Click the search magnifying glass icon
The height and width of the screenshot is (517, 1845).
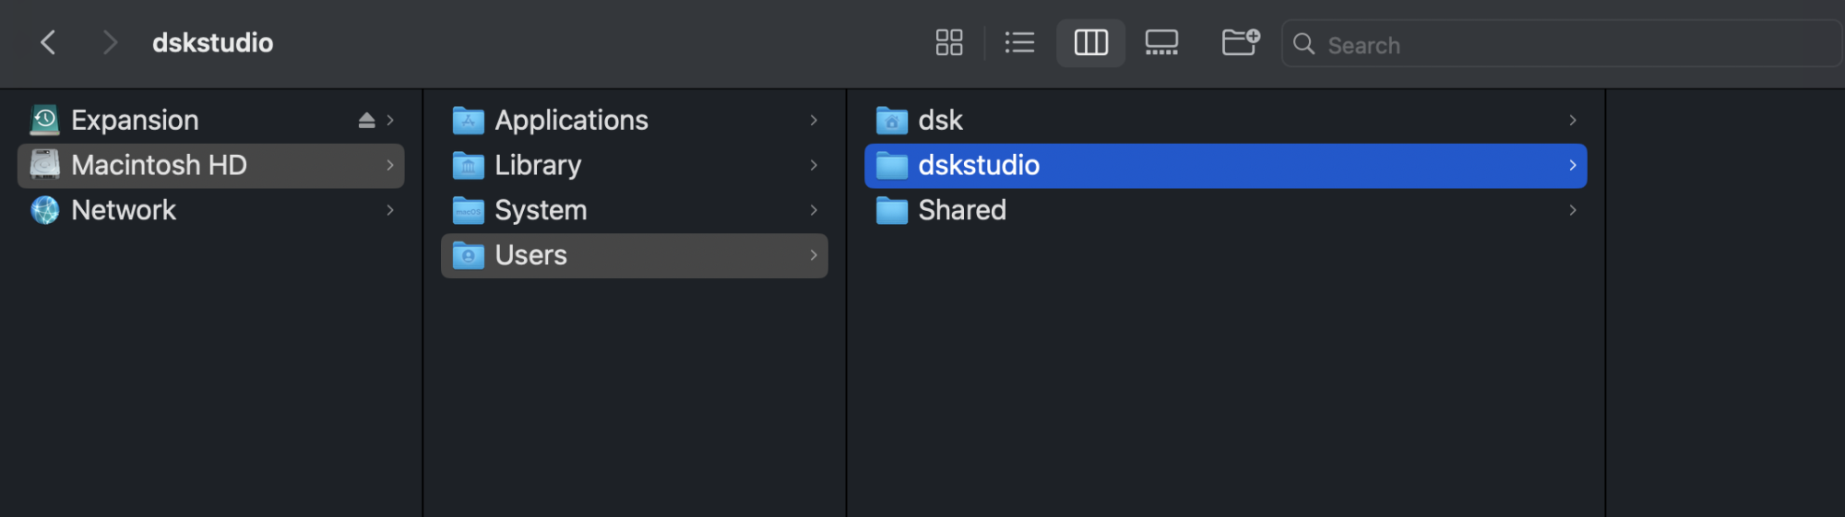1303,43
